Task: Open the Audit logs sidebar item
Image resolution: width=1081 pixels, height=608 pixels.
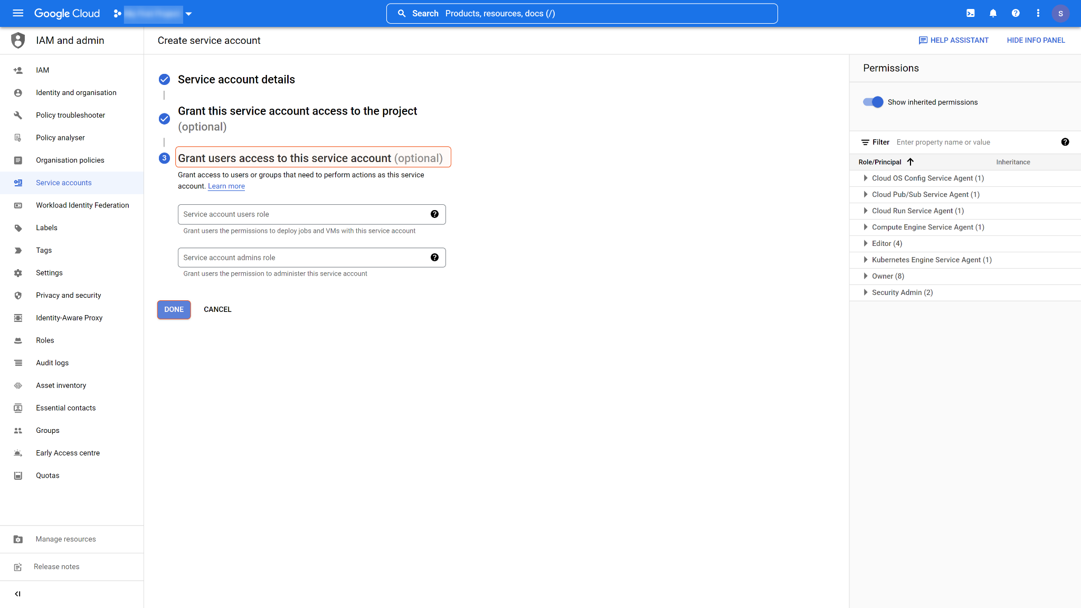Action: pyautogui.click(x=52, y=363)
